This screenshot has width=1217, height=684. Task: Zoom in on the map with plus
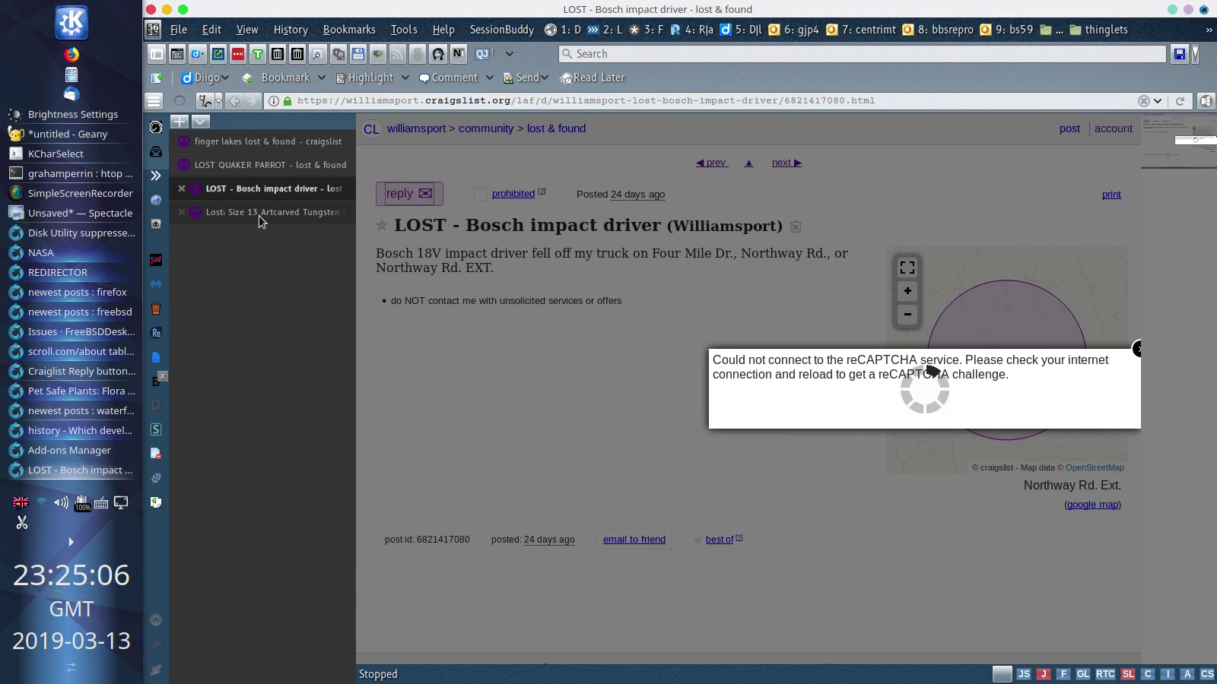pyautogui.click(x=907, y=291)
